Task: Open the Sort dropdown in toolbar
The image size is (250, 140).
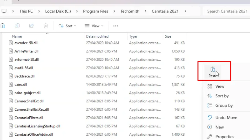Action: [67, 26]
